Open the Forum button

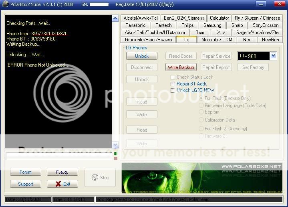coord(26,172)
